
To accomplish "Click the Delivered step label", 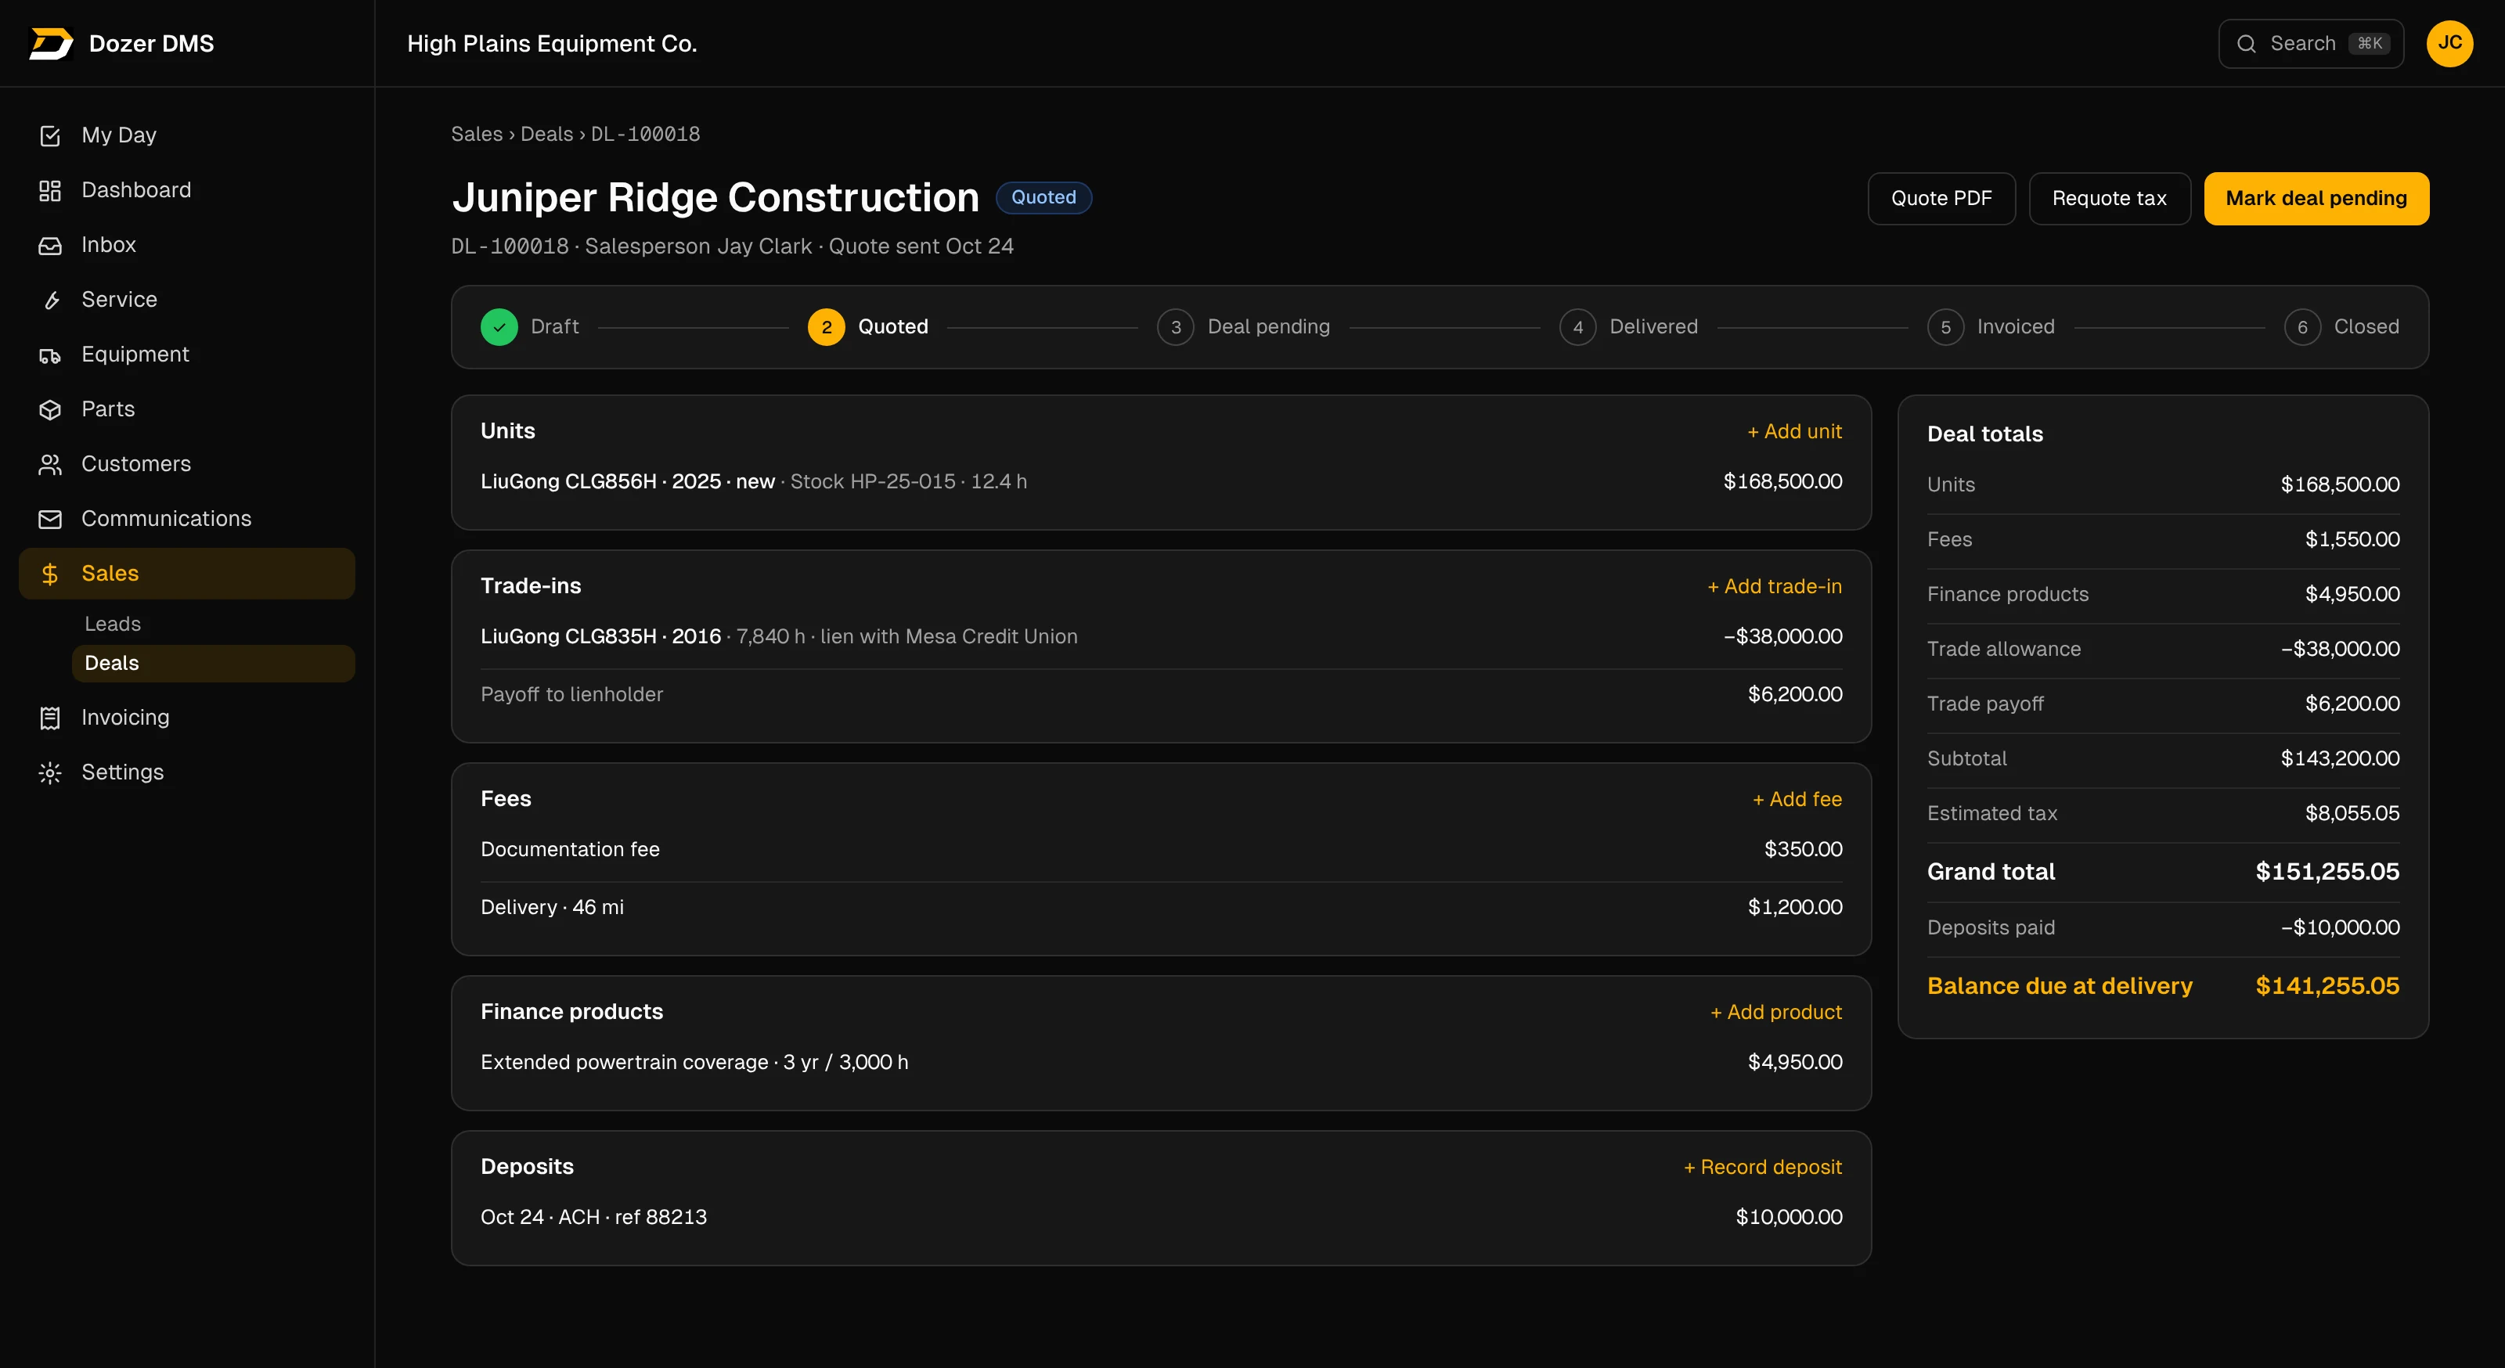I will (1653, 326).
